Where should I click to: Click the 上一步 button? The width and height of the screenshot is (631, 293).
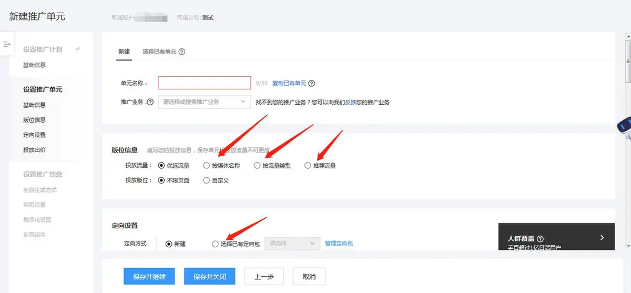263,276
